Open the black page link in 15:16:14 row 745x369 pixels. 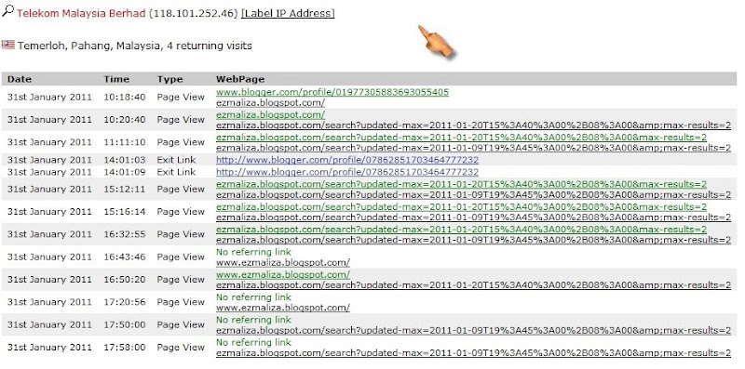[473, 217]
